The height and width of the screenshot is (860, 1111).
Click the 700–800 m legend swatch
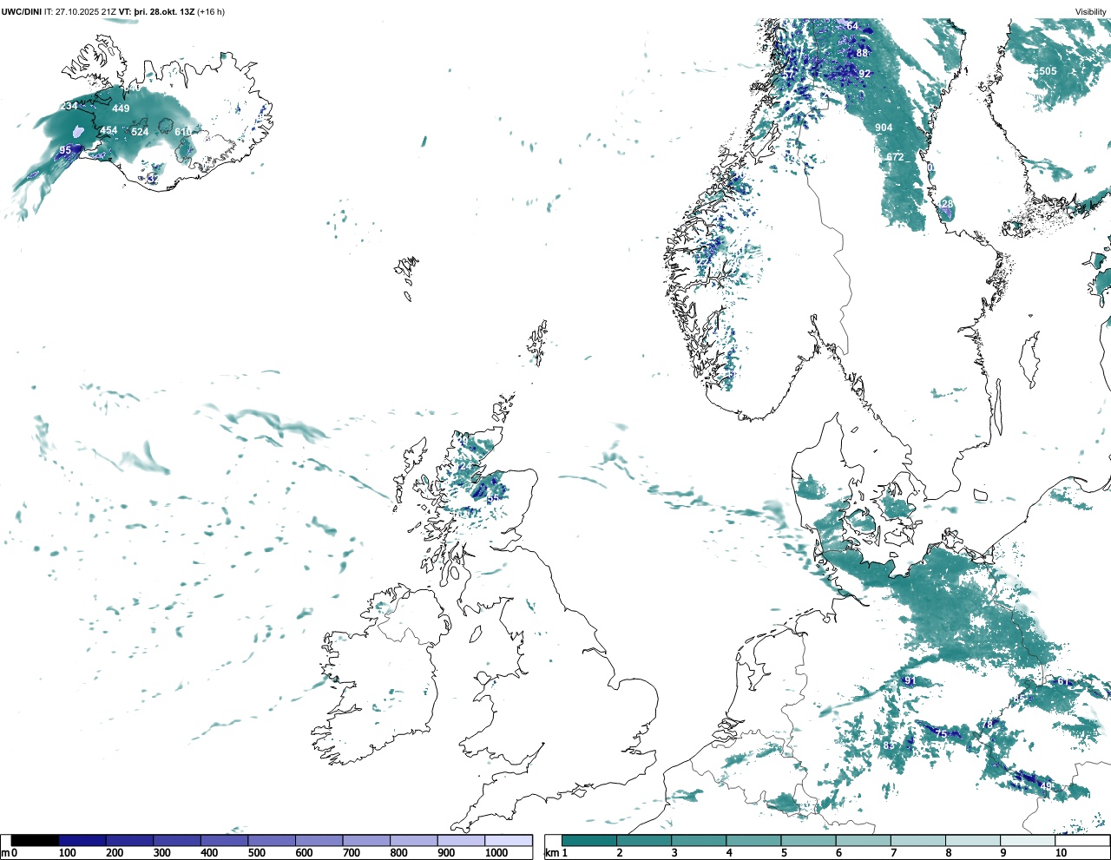click(366, 840)
